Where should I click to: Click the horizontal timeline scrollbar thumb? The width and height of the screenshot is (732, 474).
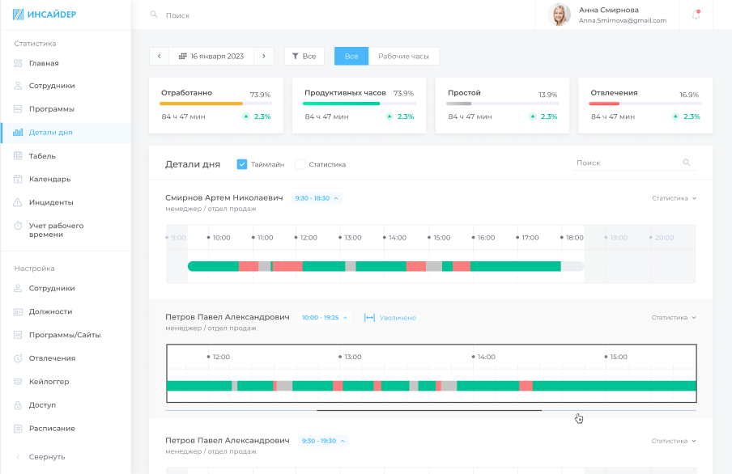428,411
